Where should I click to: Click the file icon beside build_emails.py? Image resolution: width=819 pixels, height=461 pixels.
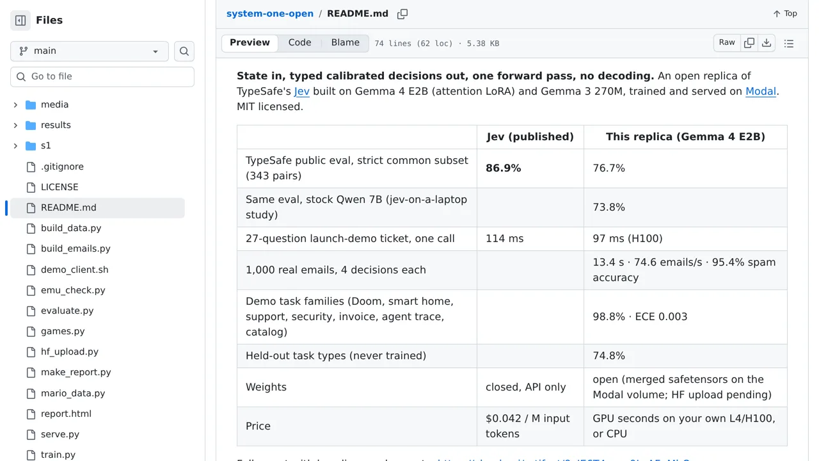[31, 248]
